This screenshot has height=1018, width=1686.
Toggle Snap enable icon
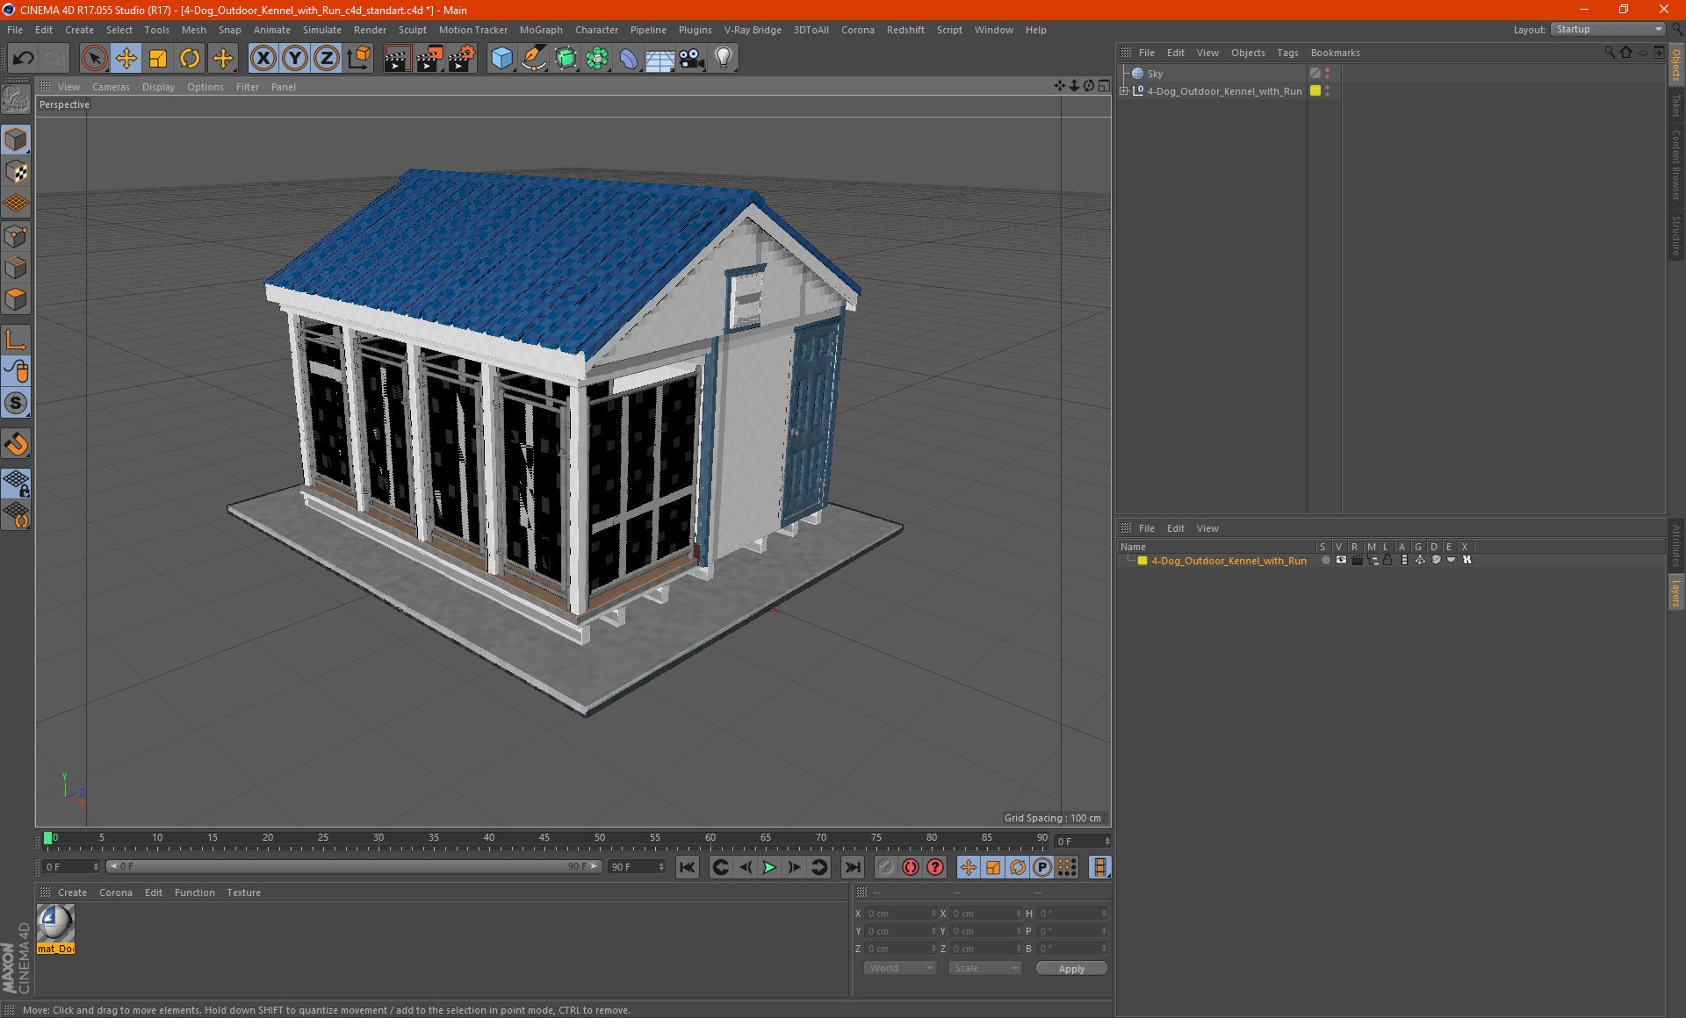(x=17, y=444)
